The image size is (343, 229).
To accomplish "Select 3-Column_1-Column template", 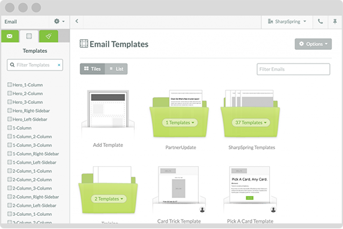I will (30, 214).
